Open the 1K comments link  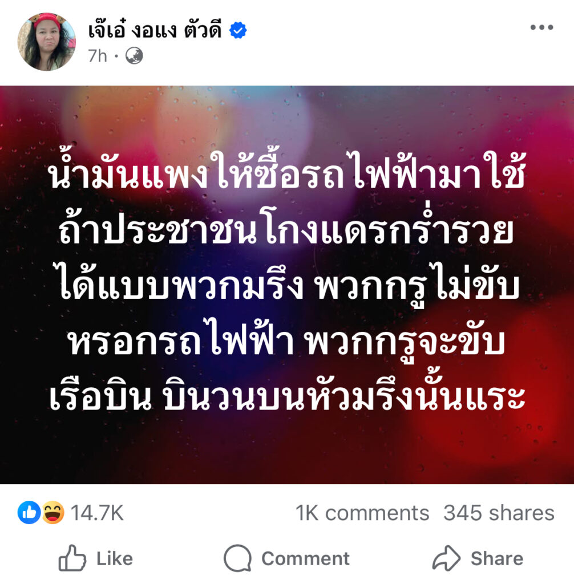point(362,513)
